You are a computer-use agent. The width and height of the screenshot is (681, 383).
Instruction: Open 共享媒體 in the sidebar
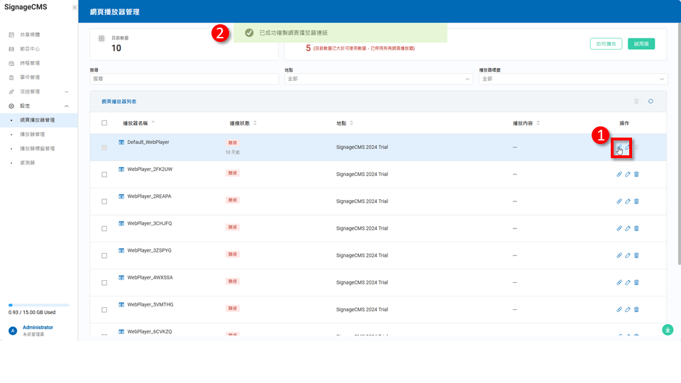(30, 35)
